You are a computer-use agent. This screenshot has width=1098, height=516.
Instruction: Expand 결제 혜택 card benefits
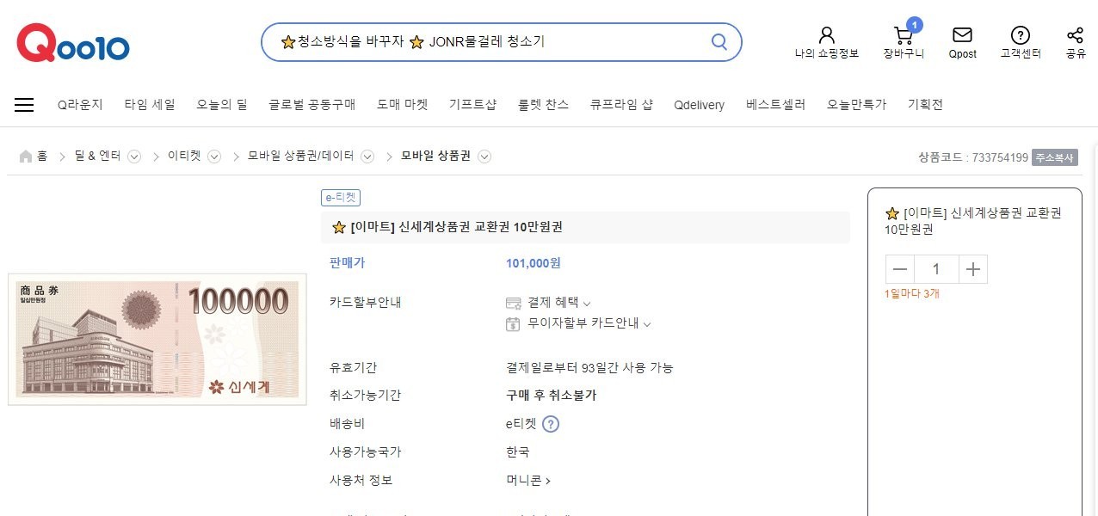(587, 303)
